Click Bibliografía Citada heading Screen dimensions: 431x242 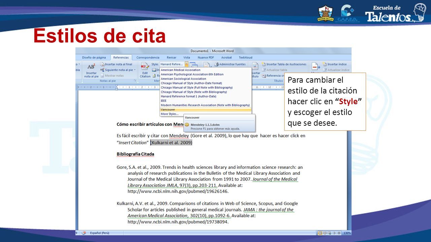[135, 154]
